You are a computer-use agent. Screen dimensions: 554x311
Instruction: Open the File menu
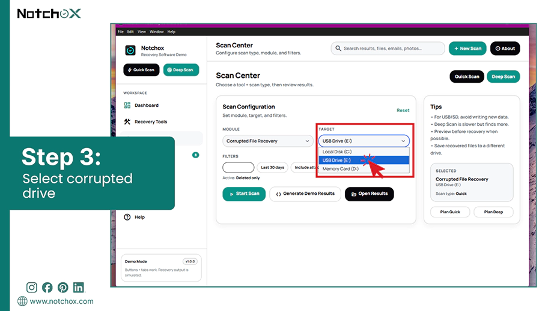click(121, 32)
